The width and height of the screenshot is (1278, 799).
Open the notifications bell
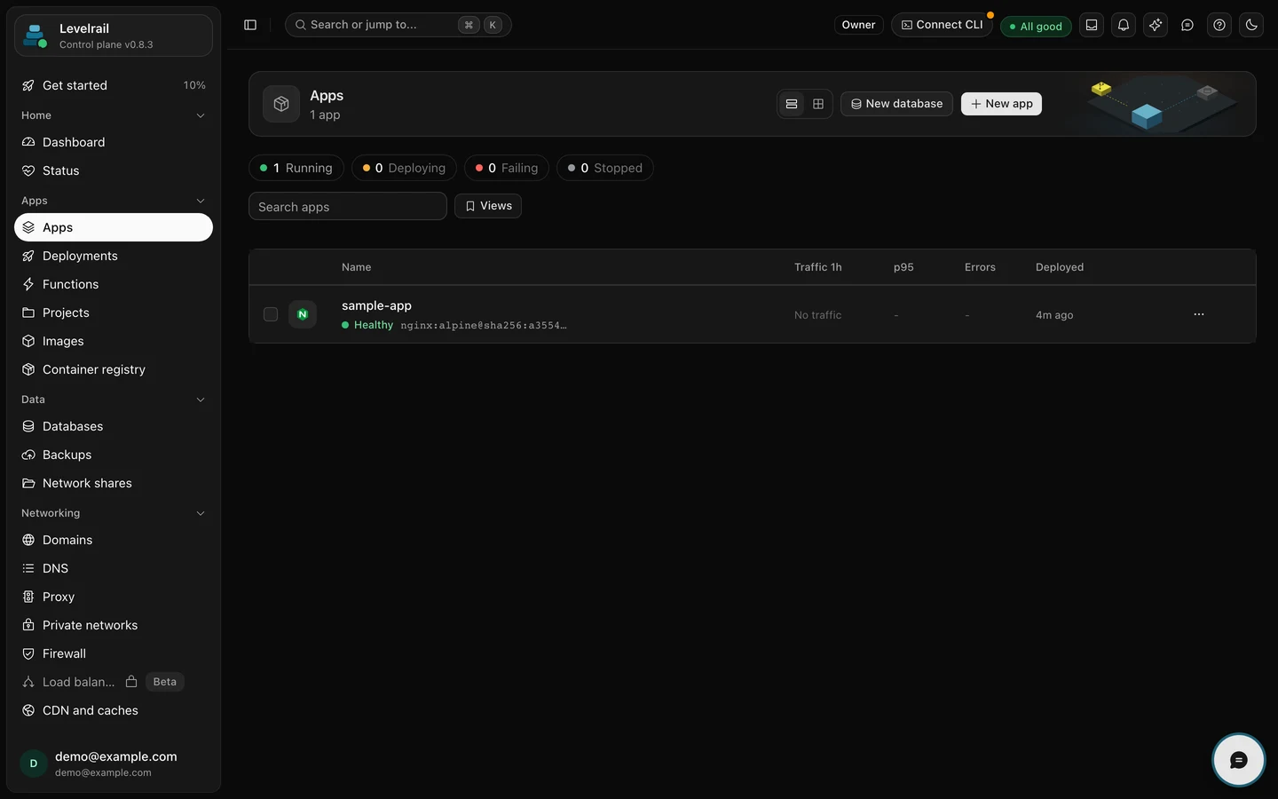pyautogui.click(x=1124, y=25)
